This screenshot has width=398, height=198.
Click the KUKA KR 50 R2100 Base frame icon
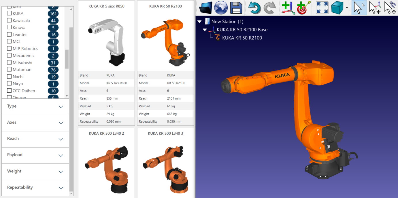[x=212, y=29]
